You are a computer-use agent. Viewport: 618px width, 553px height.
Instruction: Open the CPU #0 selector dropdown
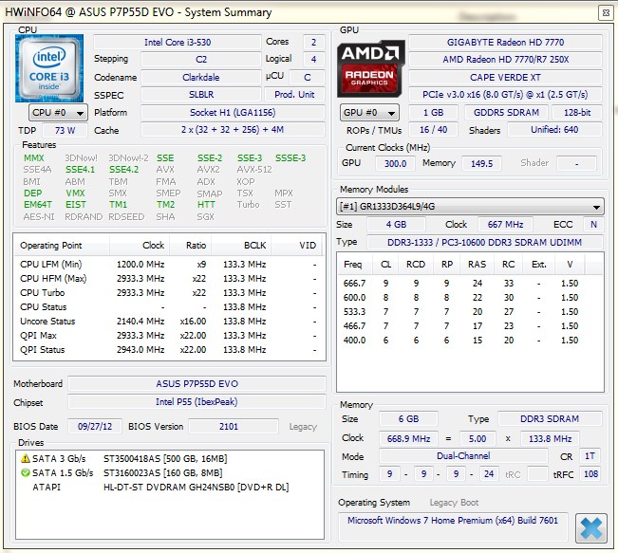tap(58, 113)
